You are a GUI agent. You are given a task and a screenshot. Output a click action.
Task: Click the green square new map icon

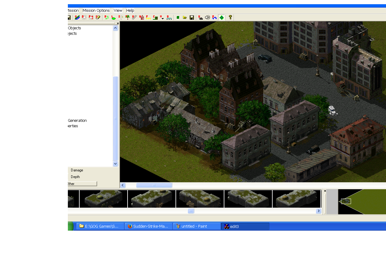178,18
